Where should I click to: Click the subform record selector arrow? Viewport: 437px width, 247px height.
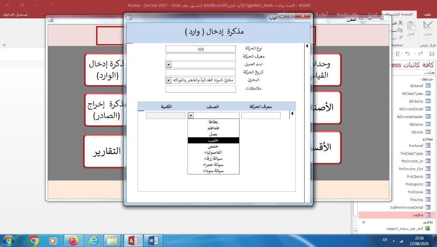coord(292,114)
